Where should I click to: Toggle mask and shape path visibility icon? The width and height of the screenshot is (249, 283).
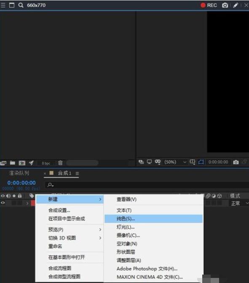pyautogui.click(x=158, y=162)
